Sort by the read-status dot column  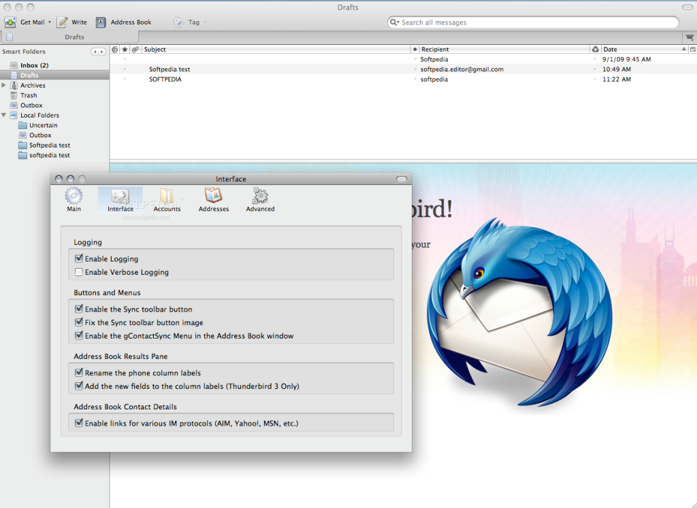pos(415,49)
